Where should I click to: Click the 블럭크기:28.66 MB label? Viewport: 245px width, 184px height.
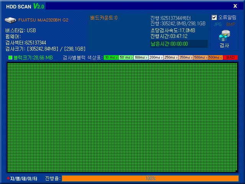(x=33, y=58)
